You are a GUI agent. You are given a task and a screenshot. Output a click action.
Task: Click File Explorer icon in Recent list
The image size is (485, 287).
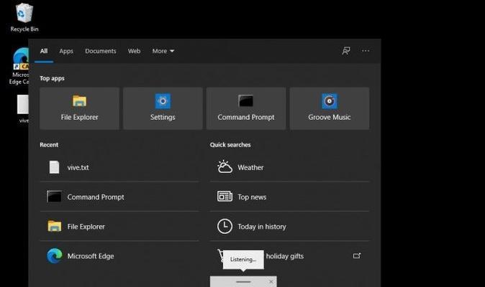55,226
